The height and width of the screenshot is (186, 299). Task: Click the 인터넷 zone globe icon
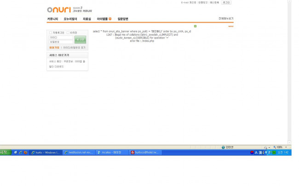coord(223,147)
